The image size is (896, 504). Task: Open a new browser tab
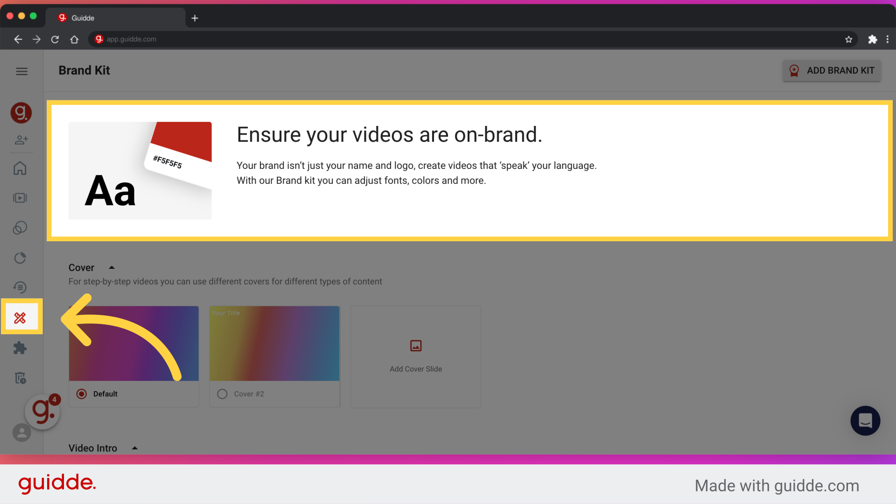point(195,18)
